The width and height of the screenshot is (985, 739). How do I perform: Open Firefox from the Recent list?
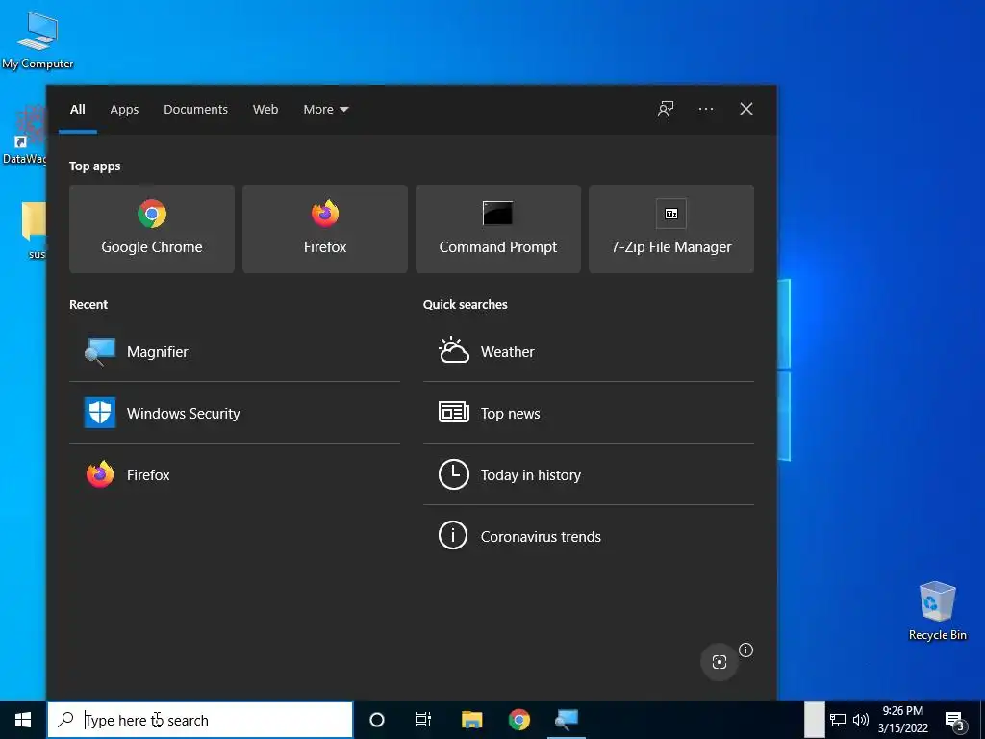pos(235,474)
